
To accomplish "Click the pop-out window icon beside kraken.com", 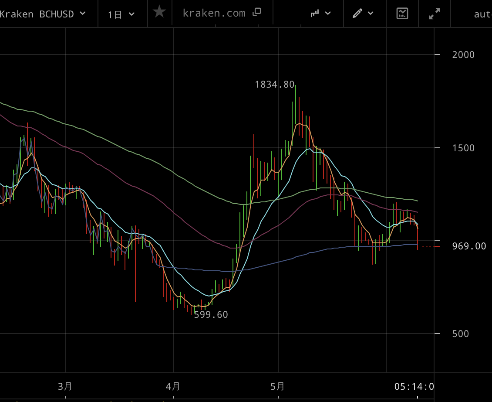I will [257, 12].
